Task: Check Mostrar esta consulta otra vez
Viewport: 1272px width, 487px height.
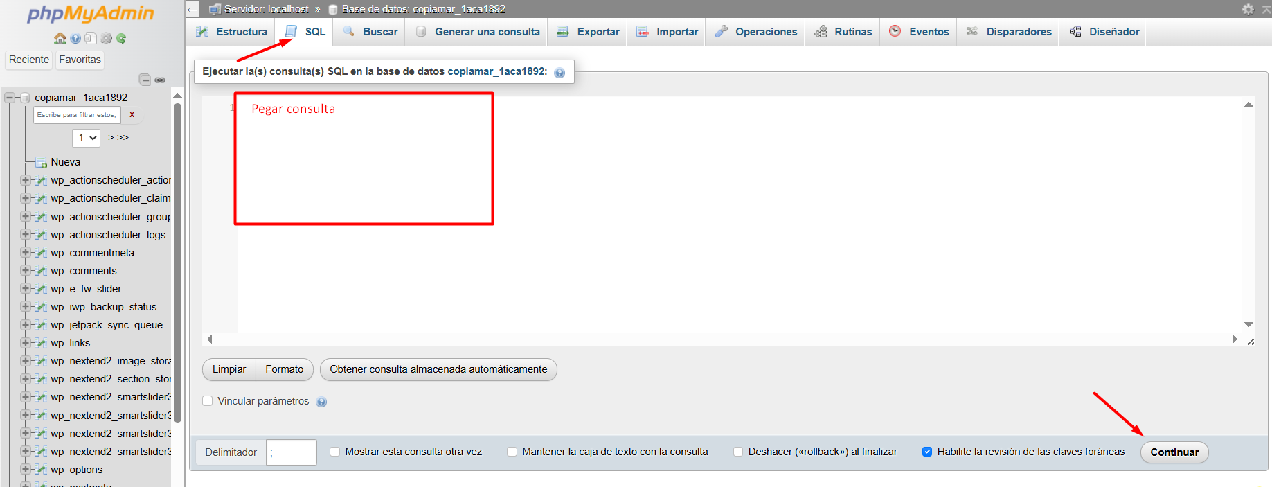Action: click(335, 452)
